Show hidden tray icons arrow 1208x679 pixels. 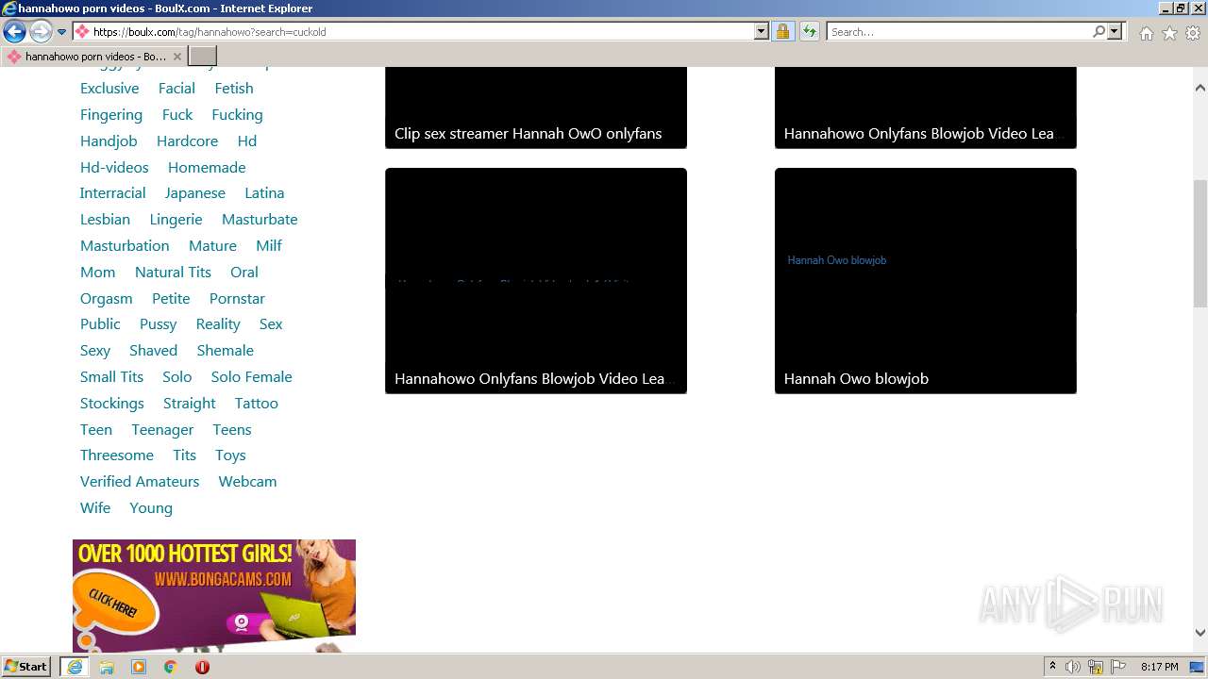click(x=1052, y=667)
